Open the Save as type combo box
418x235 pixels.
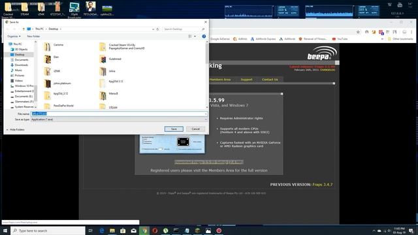click(119, 119)
